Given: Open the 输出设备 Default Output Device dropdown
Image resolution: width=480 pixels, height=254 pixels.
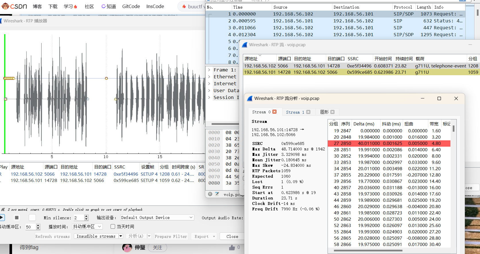Looking at the screenshot, I should coord(157,218).
